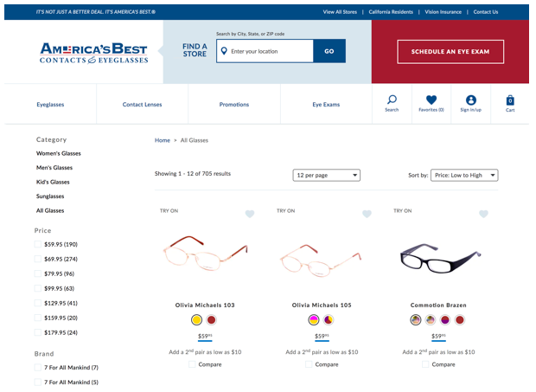Select red swatch for Commotion Brazen

tap(460, 320)
